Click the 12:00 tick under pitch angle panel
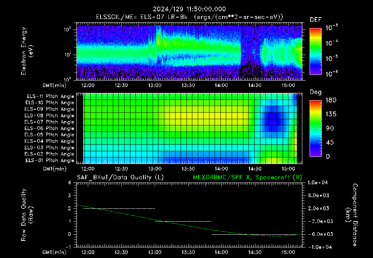The height and width of the screenshot is (258, 373). [88, 169]
